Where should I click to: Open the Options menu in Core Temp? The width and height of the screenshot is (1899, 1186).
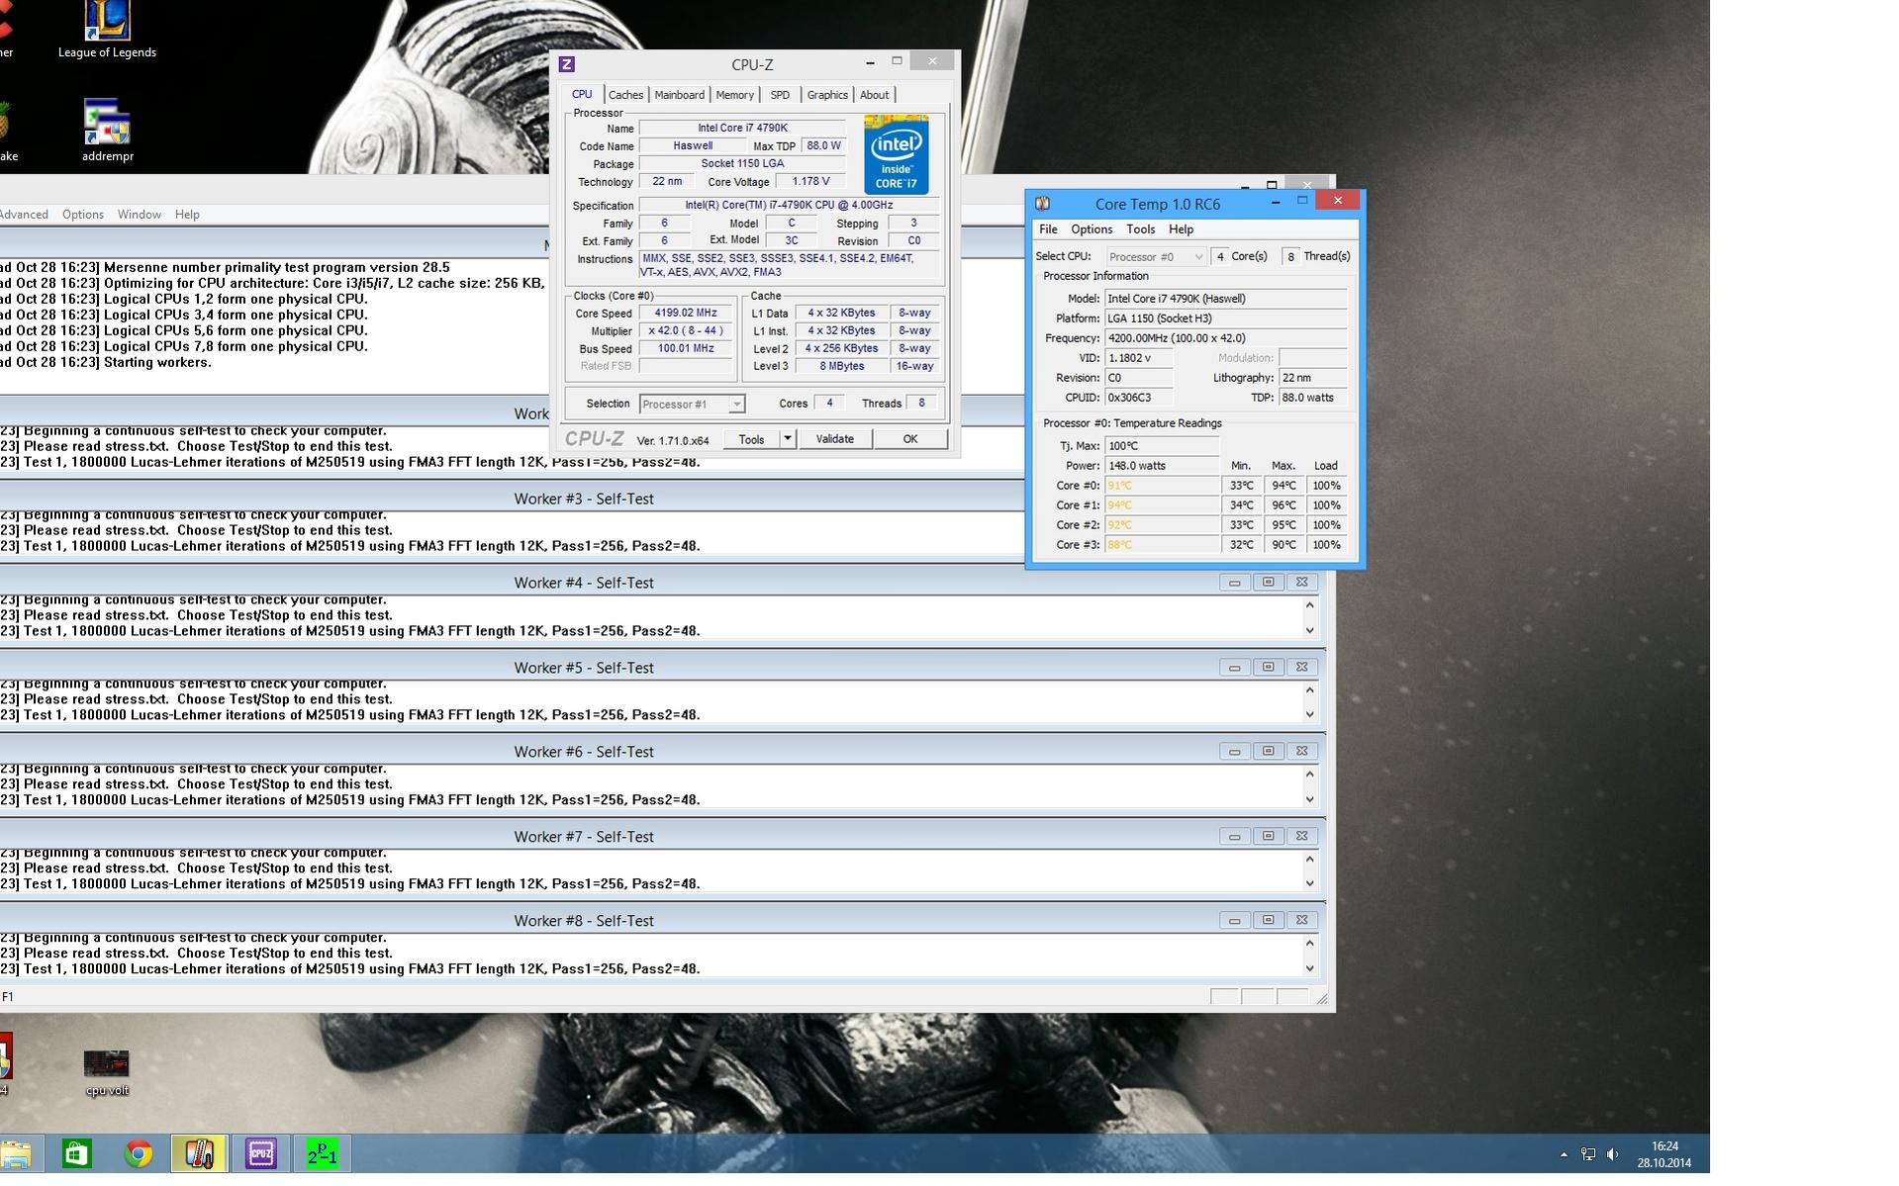pyautogui.click(x=1092, y=229)
